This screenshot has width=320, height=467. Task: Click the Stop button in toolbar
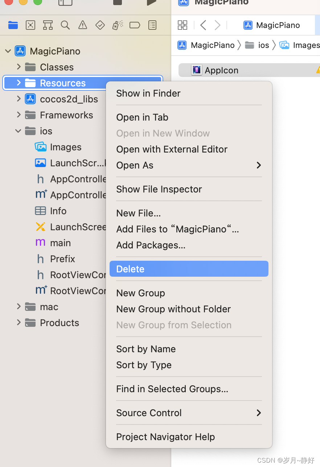point(118,2)
